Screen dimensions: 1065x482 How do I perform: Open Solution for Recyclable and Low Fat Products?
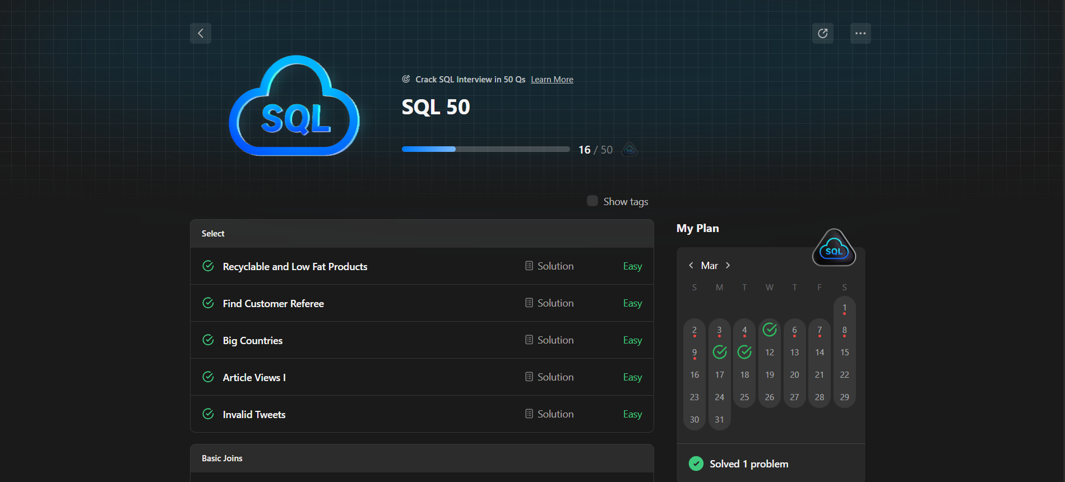pos(549,266)
